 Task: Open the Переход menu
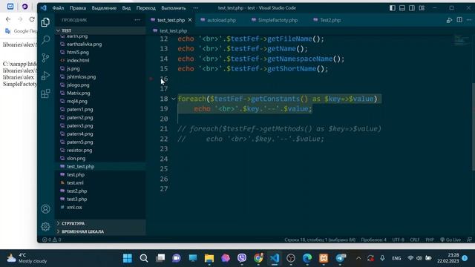(145, 8)
